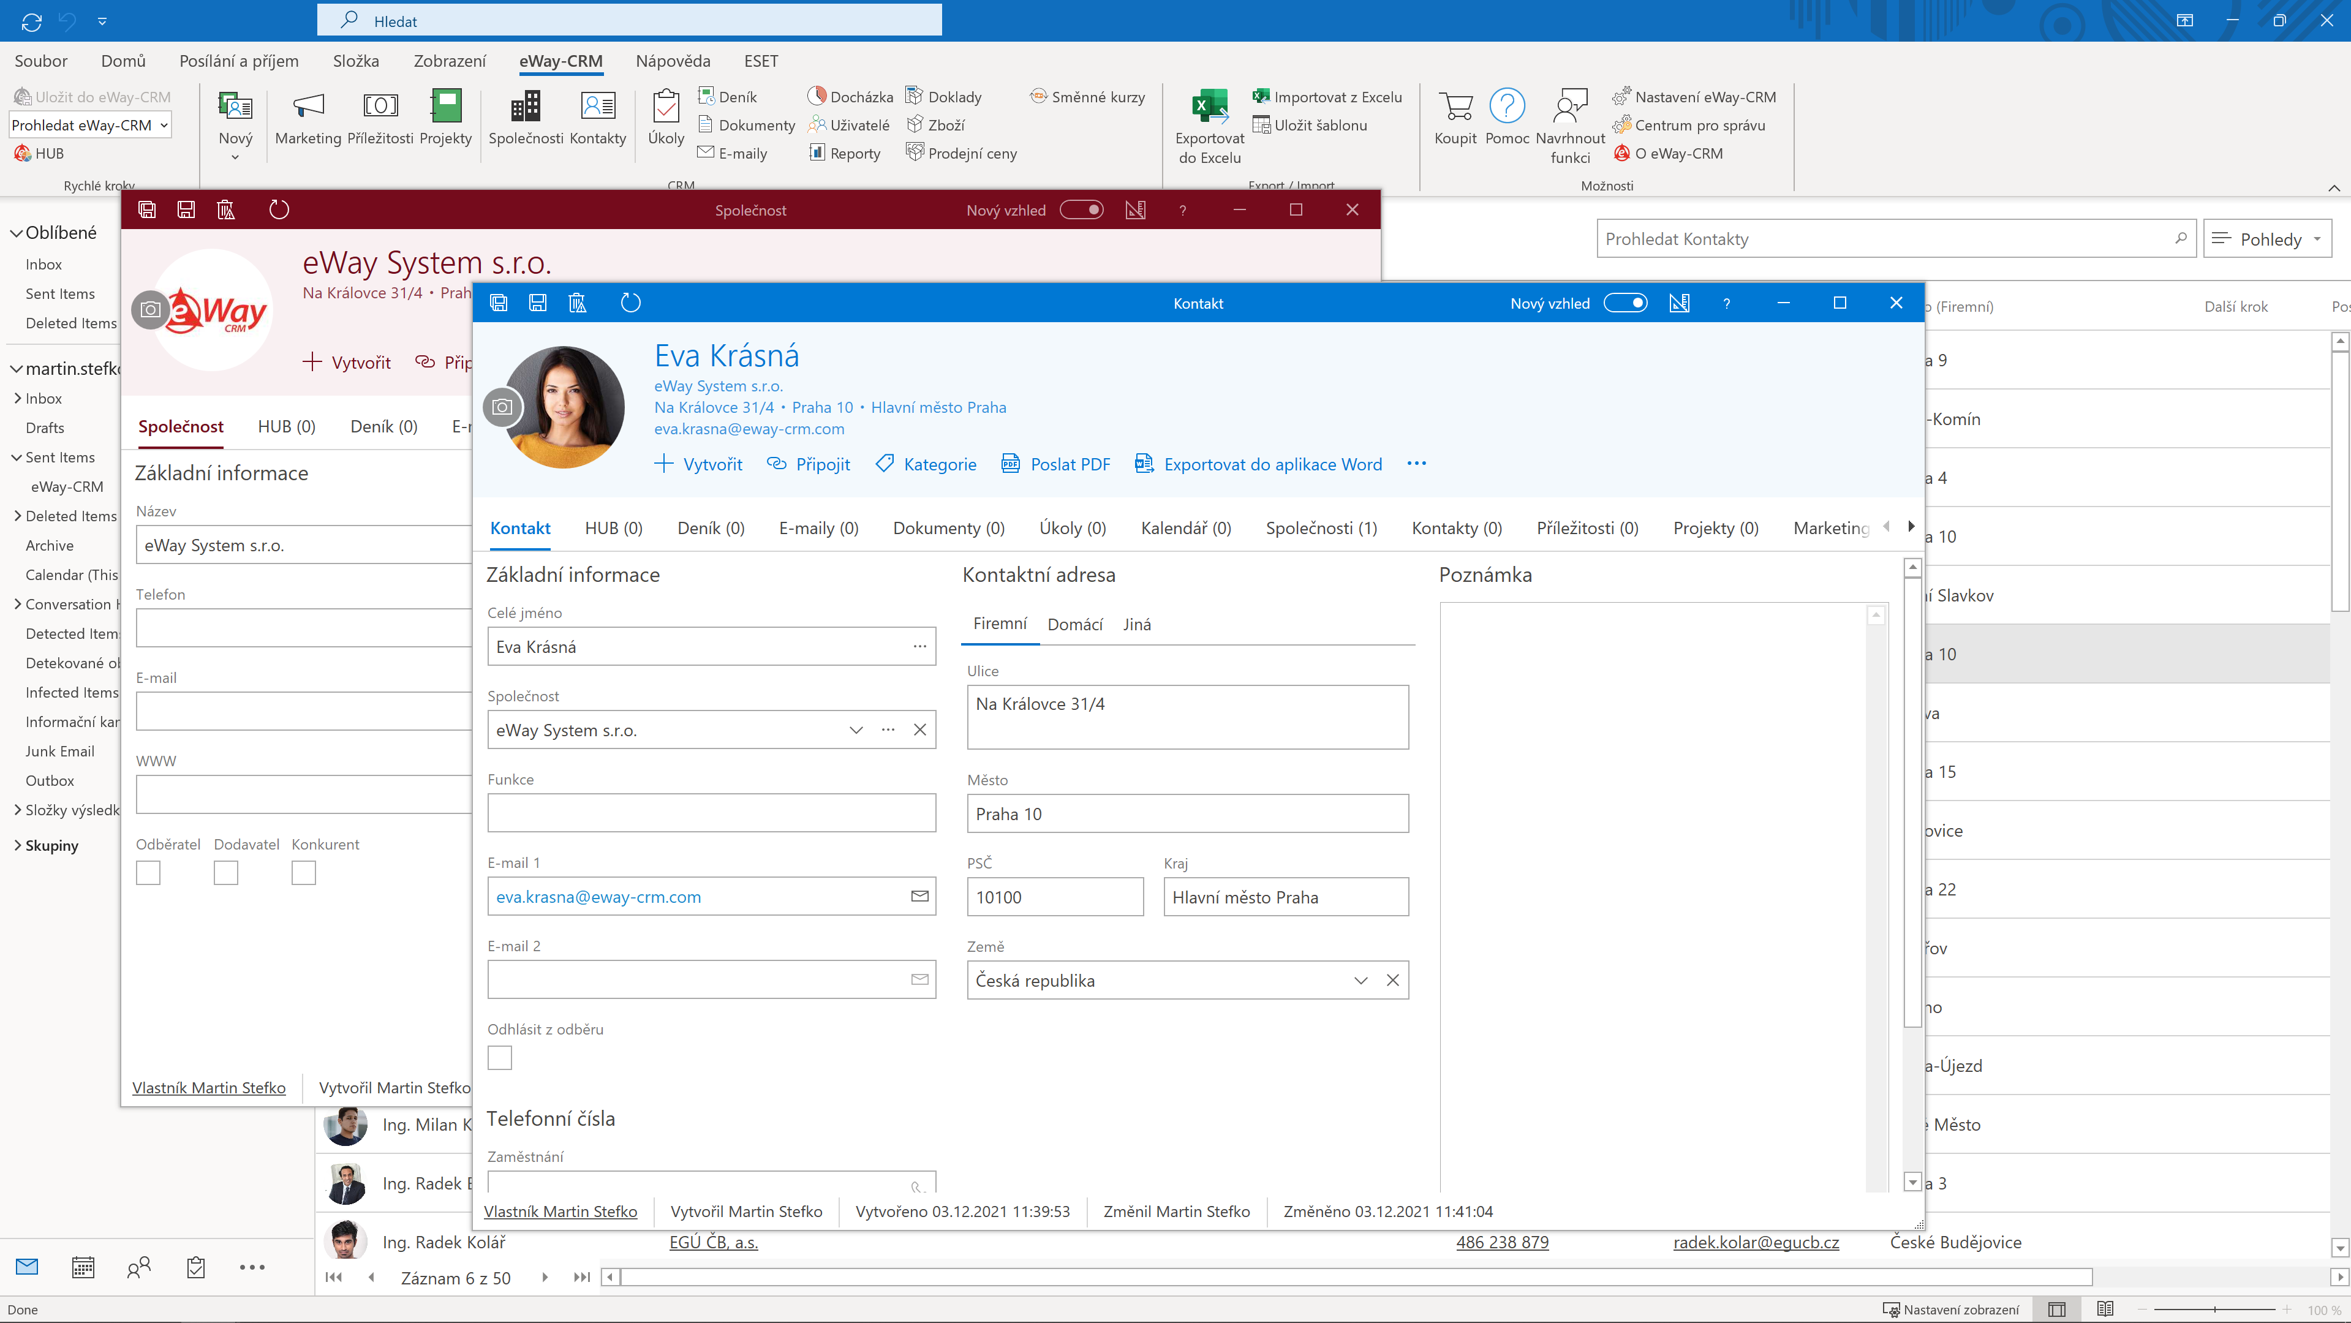Open Příležitosti in the ribbon
The width and height of the screenshot is (2351, 1323).
[380, 119]
